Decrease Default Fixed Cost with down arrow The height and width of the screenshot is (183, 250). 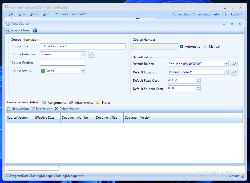[198, 82]
